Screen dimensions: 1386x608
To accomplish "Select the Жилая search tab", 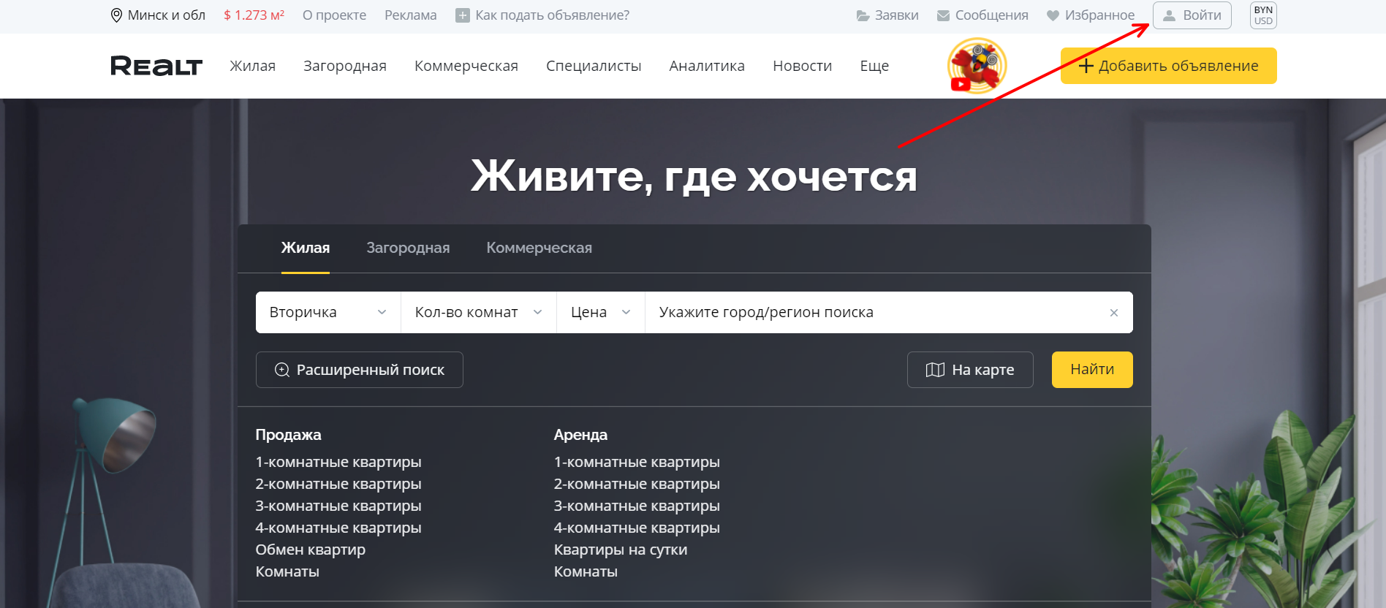I will coord(306,248).
